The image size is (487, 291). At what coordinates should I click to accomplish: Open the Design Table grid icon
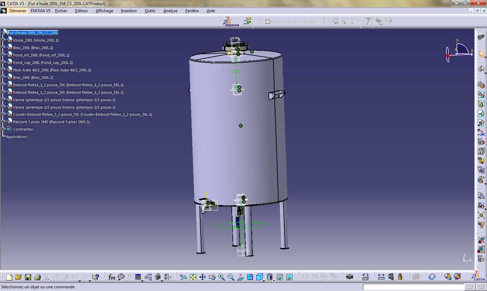click(x=138, y=277)
